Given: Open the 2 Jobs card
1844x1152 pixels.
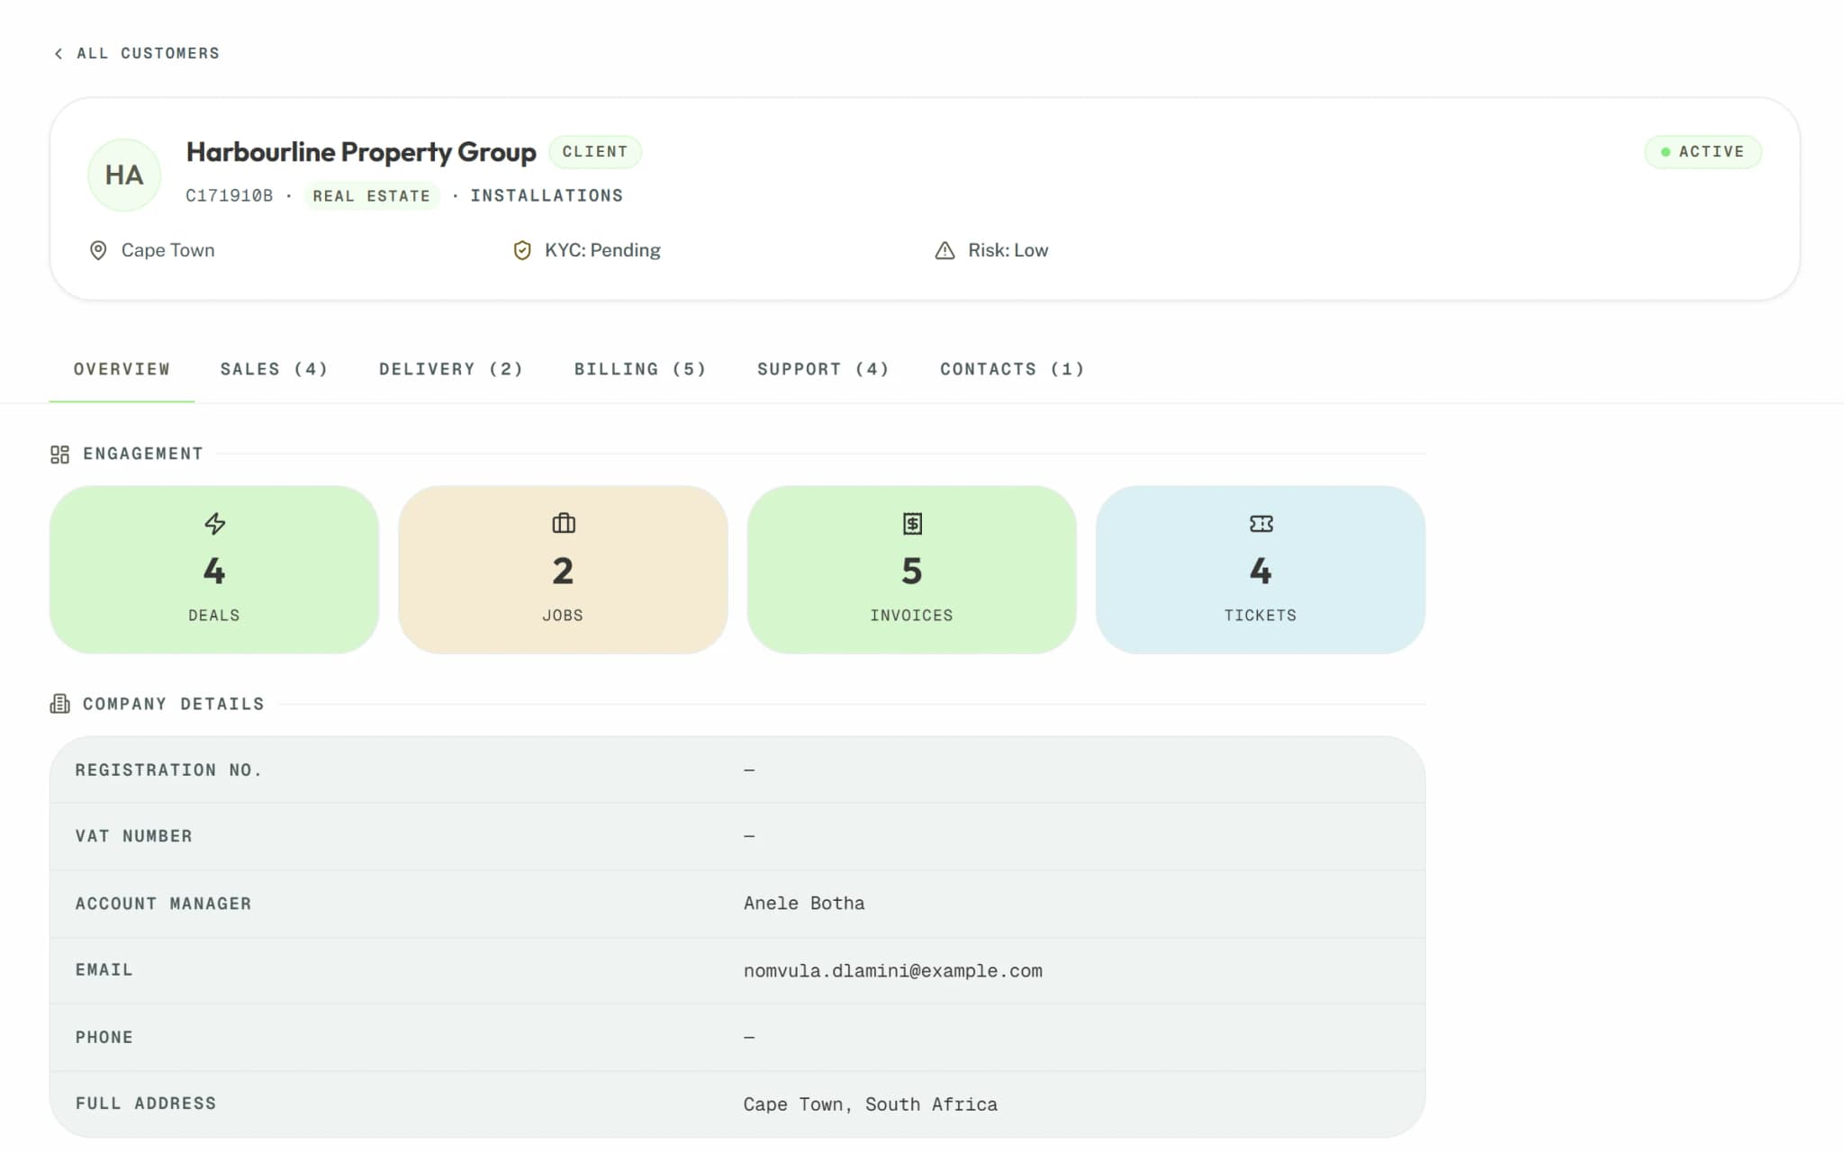Looking at the screenshot, I should point(563,570).
